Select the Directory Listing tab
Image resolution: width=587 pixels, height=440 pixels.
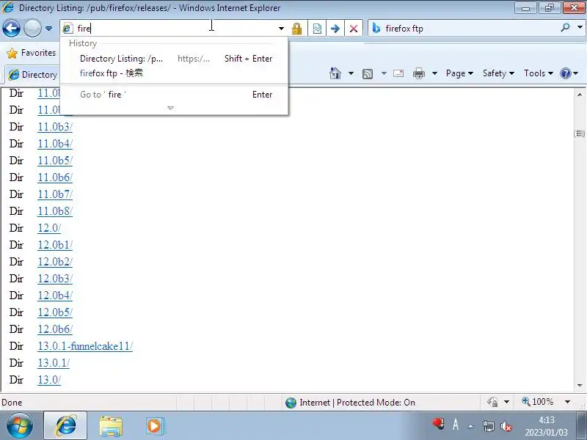[x=33, y=75]
